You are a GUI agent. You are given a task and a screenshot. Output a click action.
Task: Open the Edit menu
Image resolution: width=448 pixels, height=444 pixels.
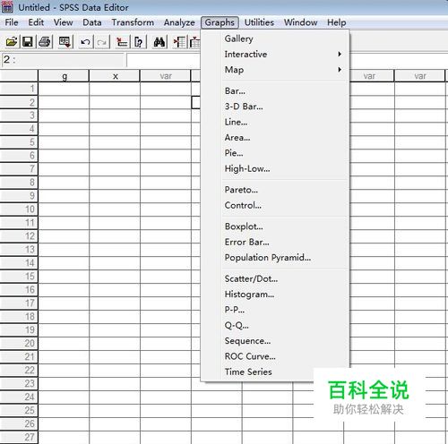pos(36,22)
